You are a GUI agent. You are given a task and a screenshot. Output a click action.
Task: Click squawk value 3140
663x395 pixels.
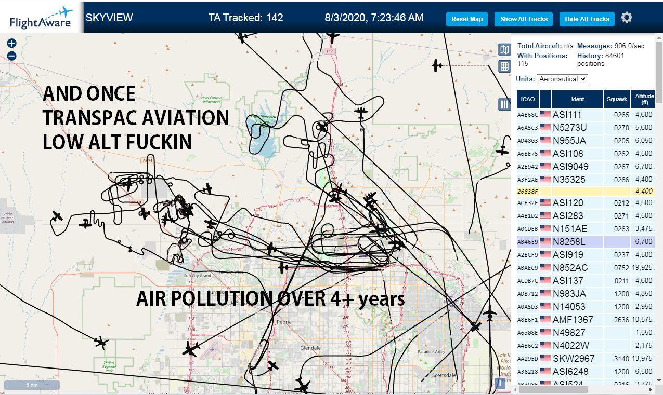621,359
